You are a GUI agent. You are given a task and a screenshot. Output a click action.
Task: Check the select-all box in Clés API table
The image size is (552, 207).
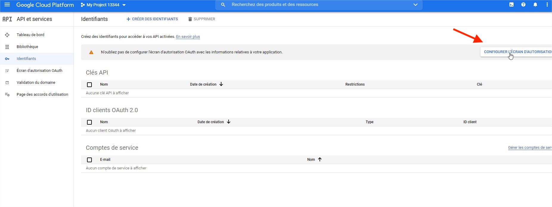click(x=89, y=85)
